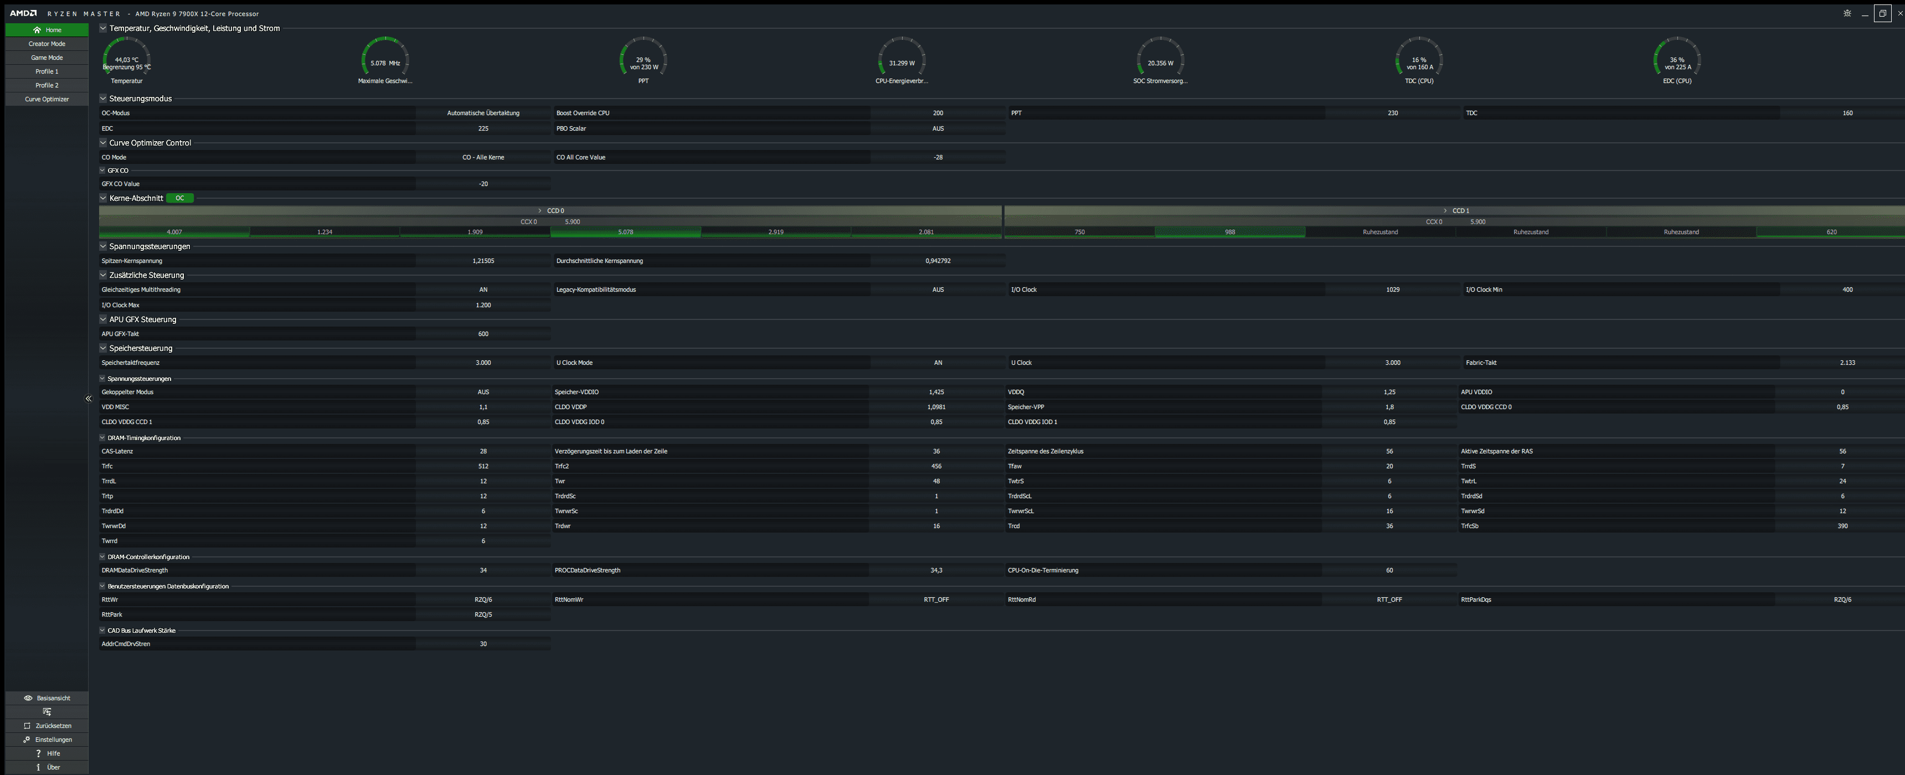Expand the CCD 1 chevron
Screen dimensions: 1905x775
tap(1445, 211)
